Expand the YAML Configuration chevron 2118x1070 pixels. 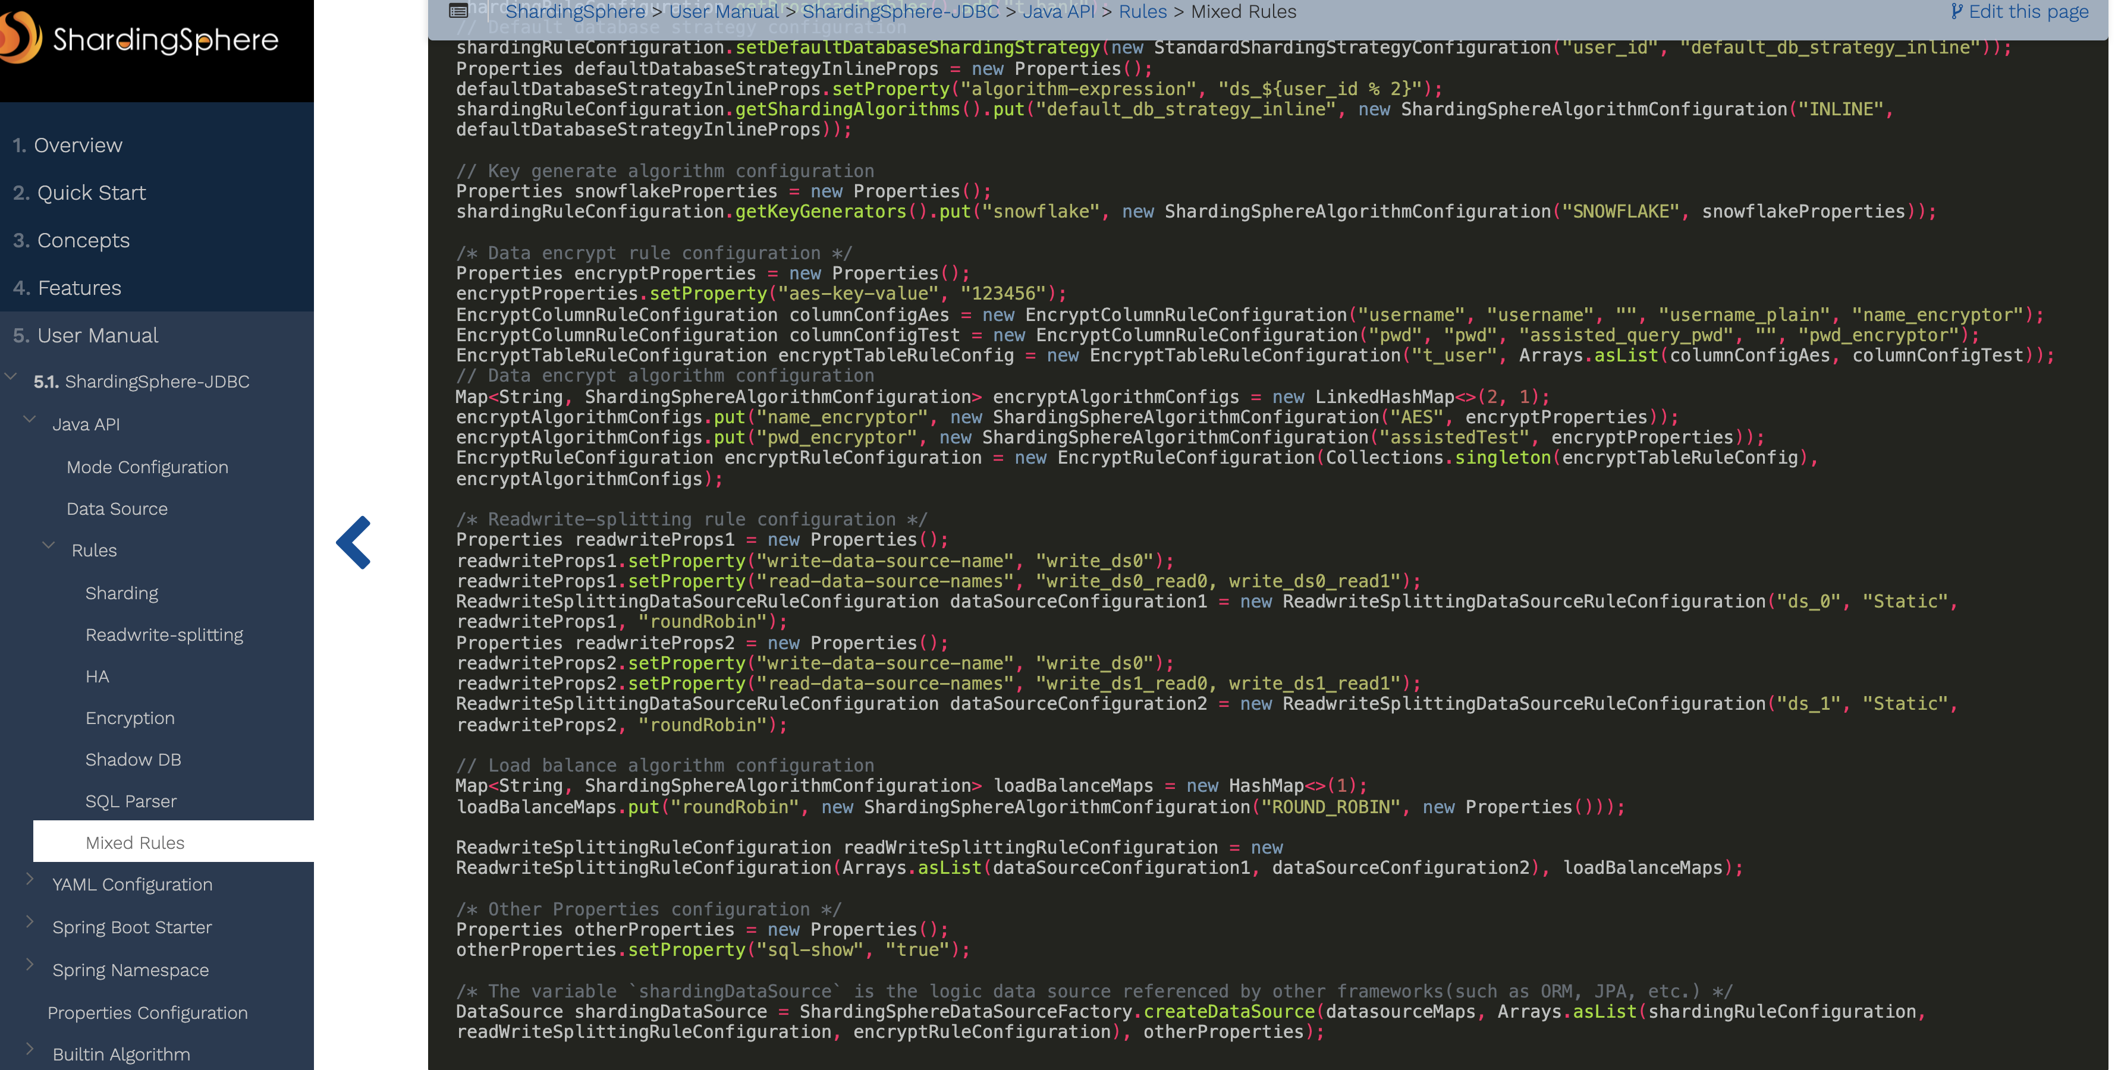[x=30, y=879]
